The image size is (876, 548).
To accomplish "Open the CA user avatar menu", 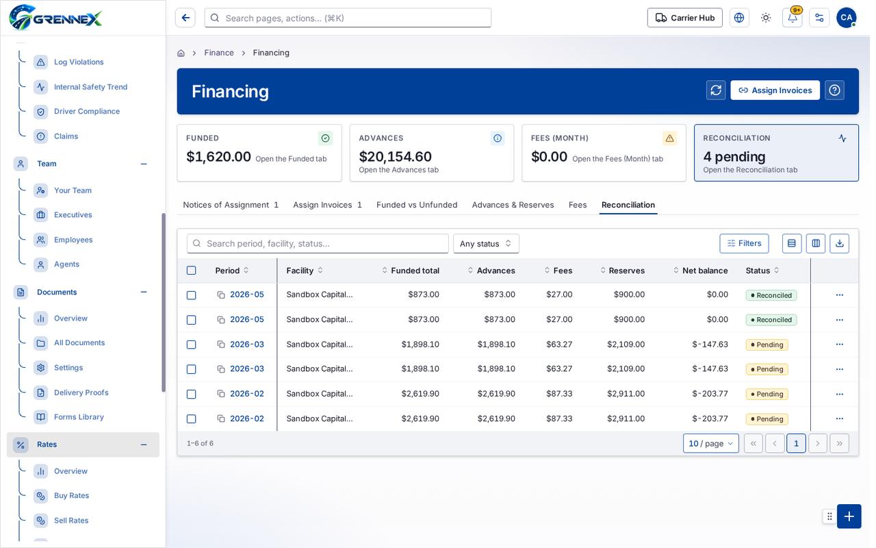I will coord(847,18).
